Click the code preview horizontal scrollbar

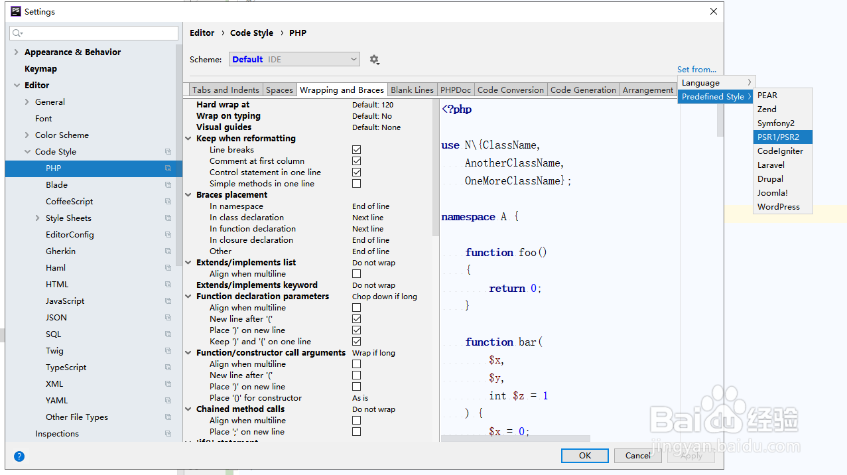pos(515,439)
